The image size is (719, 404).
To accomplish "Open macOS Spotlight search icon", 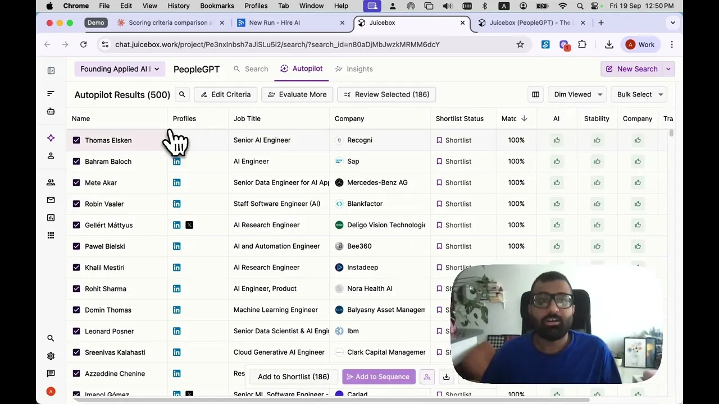I will [580, 6].
